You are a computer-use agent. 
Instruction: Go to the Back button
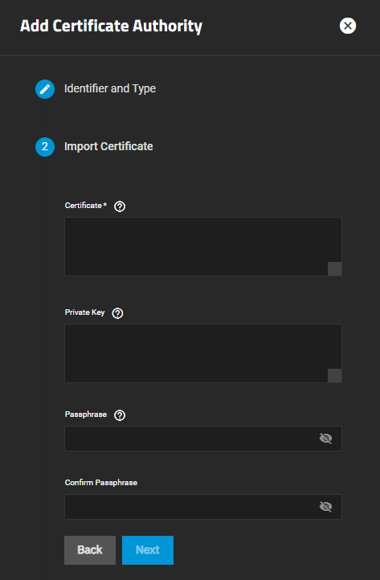pyautogui.click(x=90, y=550)
